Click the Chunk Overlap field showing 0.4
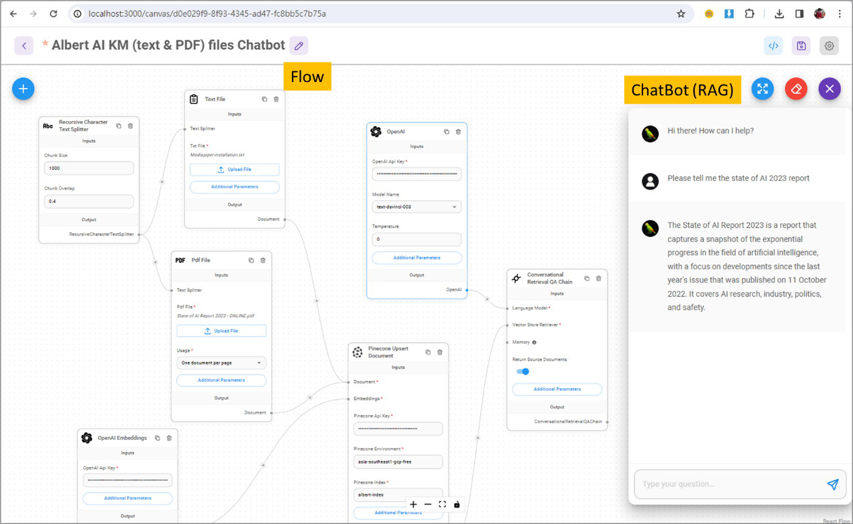Viewport: 853px width, 524px height. coord(89,201)
